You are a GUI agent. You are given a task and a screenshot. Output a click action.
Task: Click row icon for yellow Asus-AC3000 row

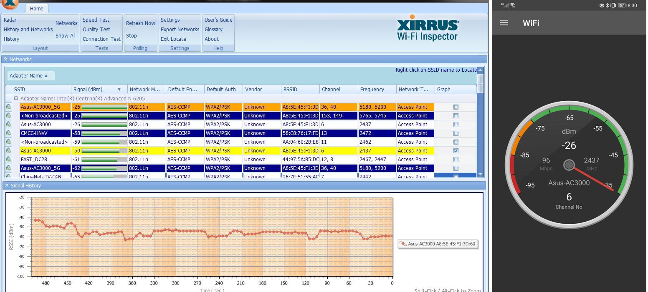(8, 151)
